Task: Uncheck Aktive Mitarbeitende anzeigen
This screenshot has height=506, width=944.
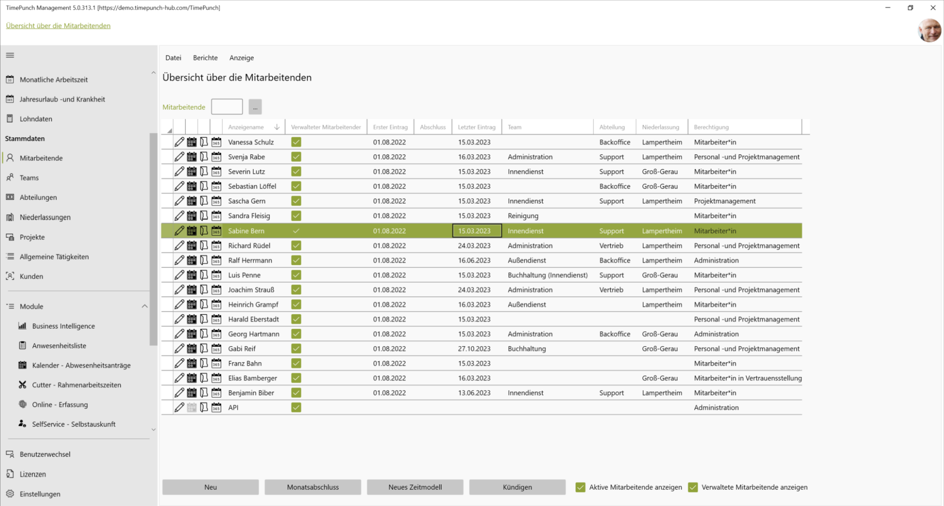Action: coord(580,487)
